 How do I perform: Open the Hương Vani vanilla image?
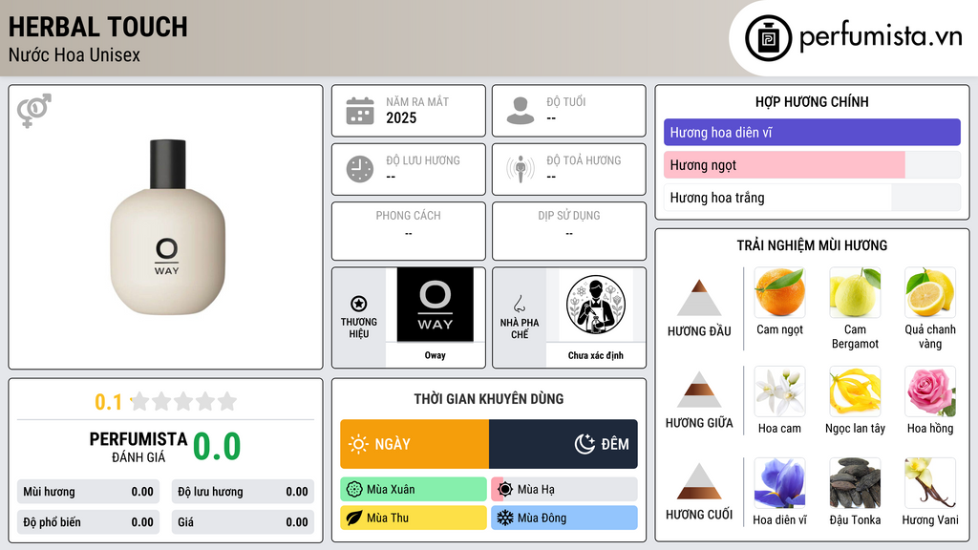click(x=930, y=483)
